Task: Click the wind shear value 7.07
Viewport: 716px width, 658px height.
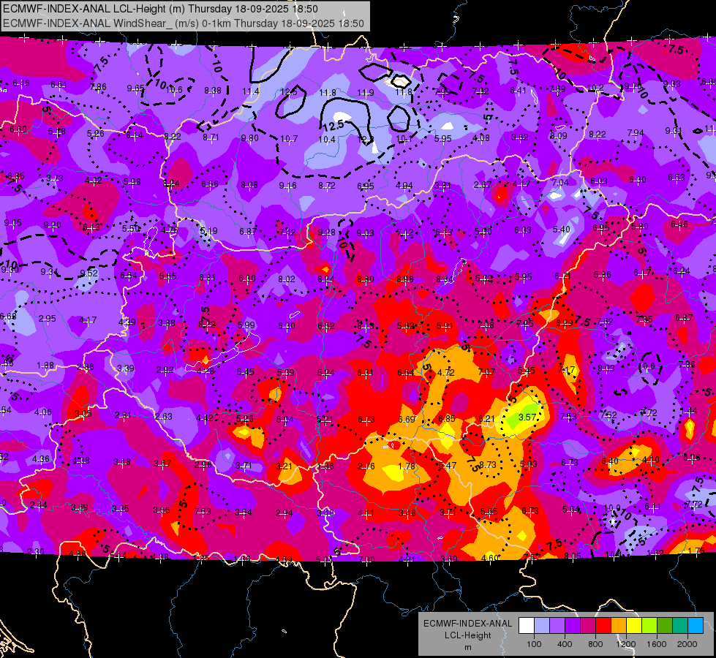Action: click(x=486, y=372)
